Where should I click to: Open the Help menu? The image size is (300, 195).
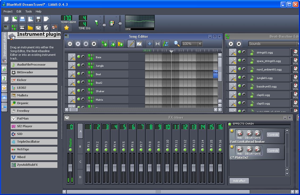point(39,11)
